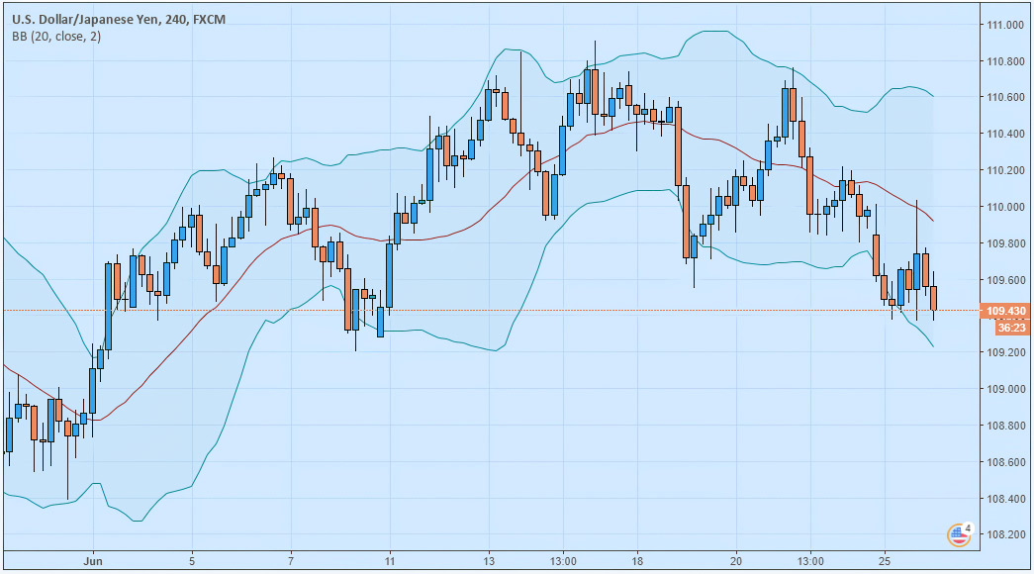Open the BB (20, close, 2) indicator legend
This screenshot has width=1034, height=574.
(x=56, y=37)
